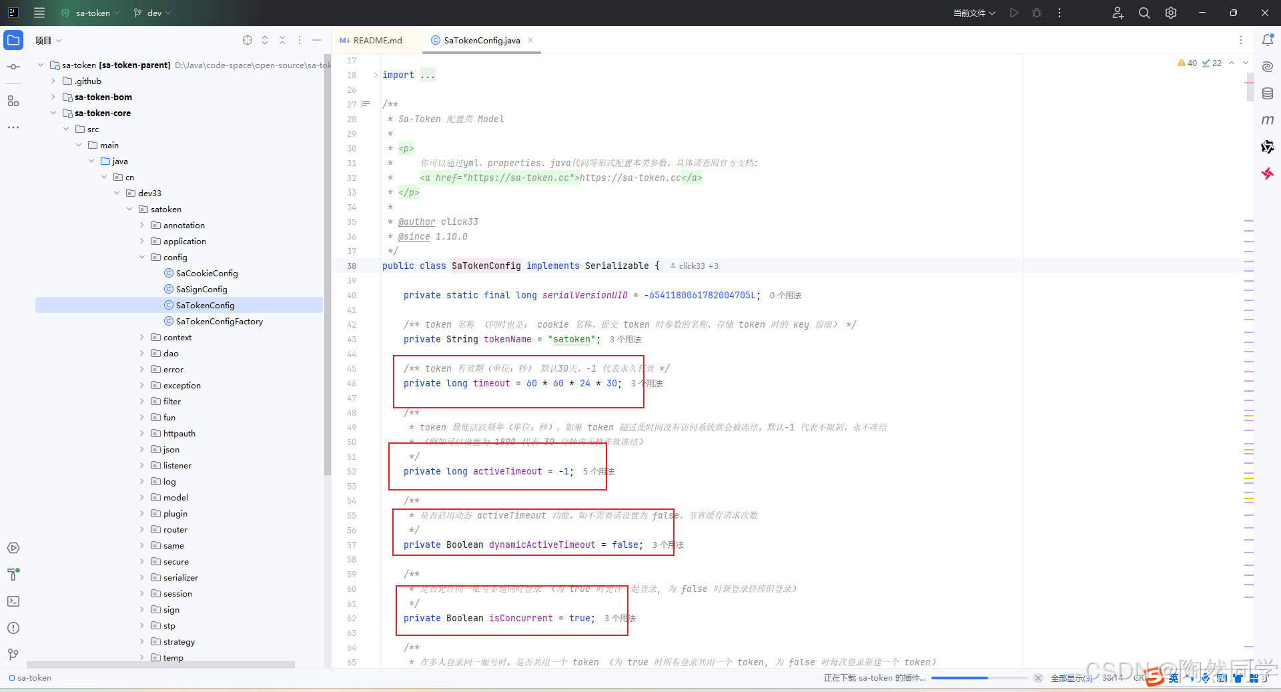Select the serializer package
Viewport: 1281px width, 692px height.
pyautogui.click(x=175, y=577)
